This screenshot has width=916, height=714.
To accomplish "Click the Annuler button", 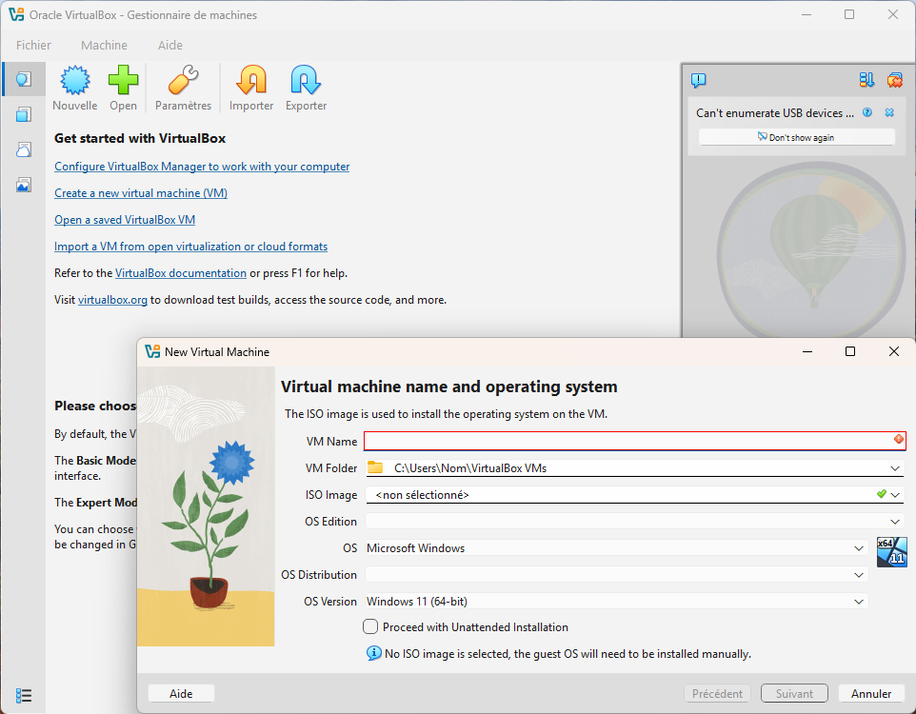I will point(871,694).
